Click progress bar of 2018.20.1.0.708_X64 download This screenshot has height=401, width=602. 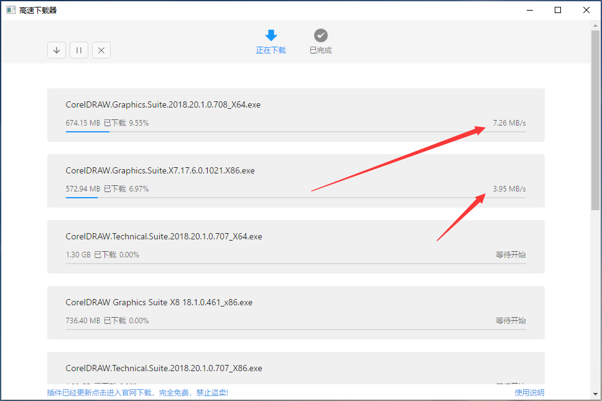click(x=295, y=132)
